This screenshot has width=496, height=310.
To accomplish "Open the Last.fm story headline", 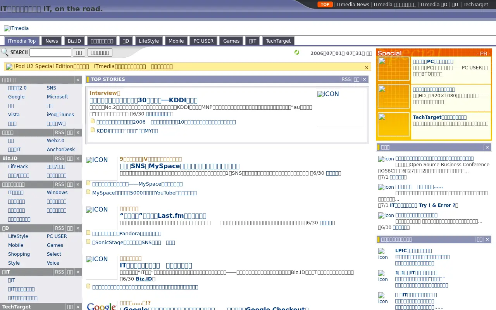I will tap(163, 216).
